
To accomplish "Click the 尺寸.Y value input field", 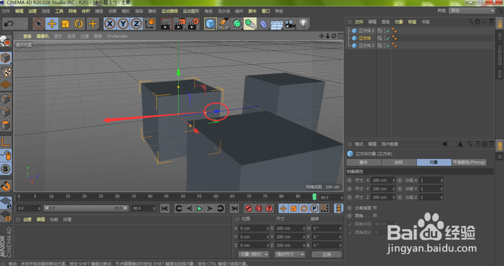I will point(382,189).
